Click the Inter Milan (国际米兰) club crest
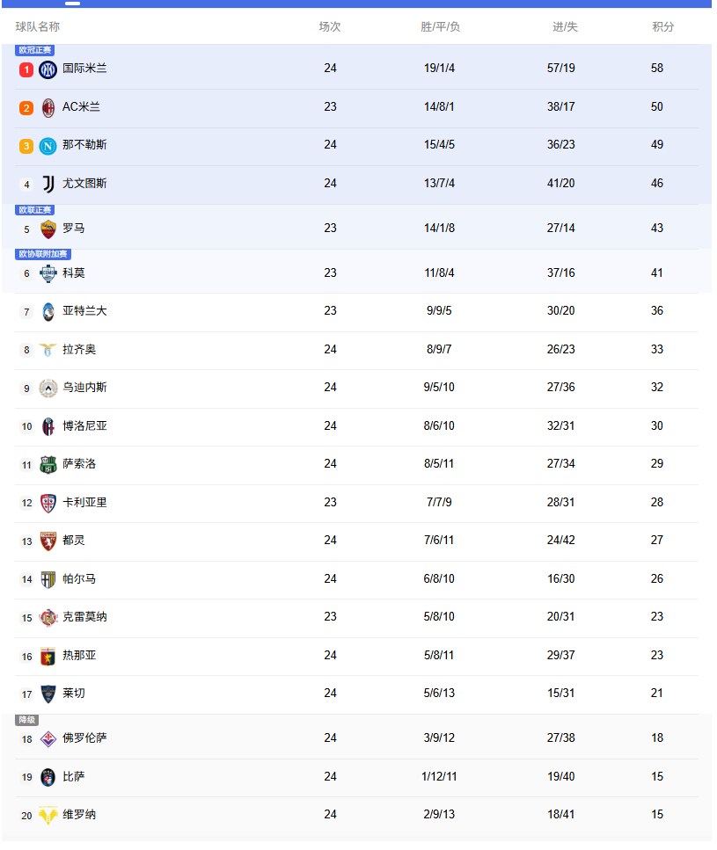717x850 pixels. pyautogui.click(x=48, y=69)
